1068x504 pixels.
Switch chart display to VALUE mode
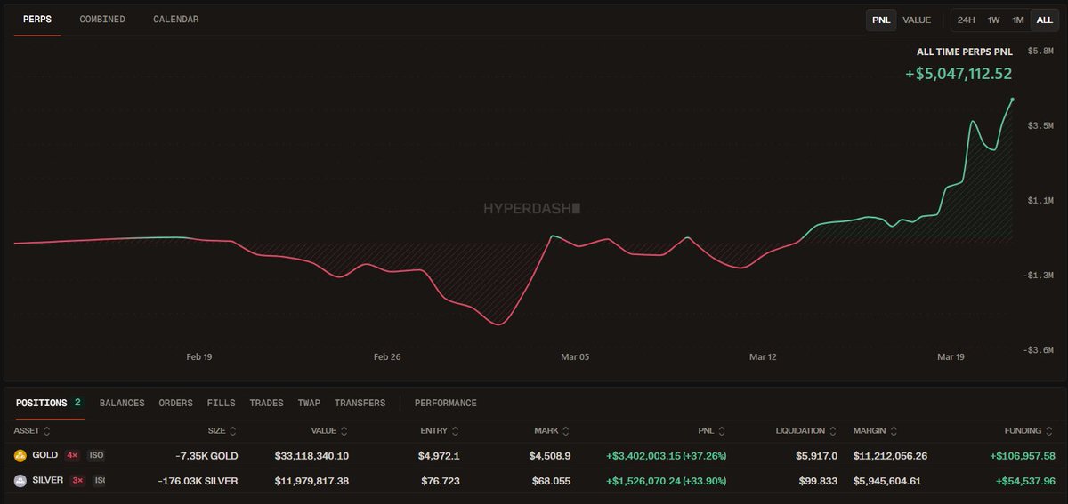(917, 20)
